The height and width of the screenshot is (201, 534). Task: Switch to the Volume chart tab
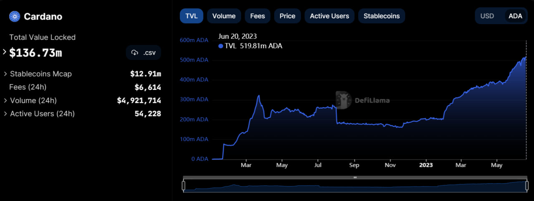coord(224,16)
